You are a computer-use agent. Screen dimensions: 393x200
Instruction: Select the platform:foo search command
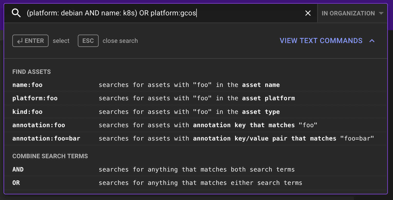coord(35,98)
